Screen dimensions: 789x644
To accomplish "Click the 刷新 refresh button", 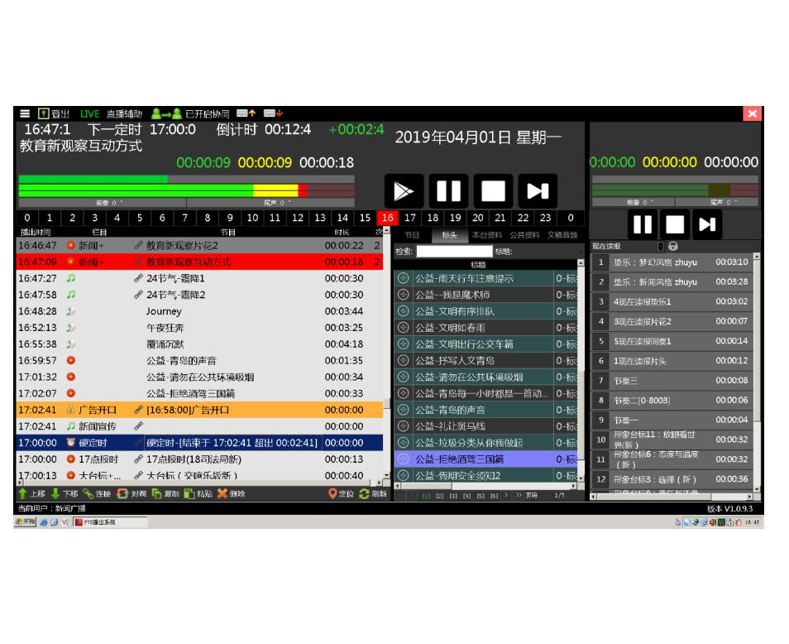I will 373,494.
